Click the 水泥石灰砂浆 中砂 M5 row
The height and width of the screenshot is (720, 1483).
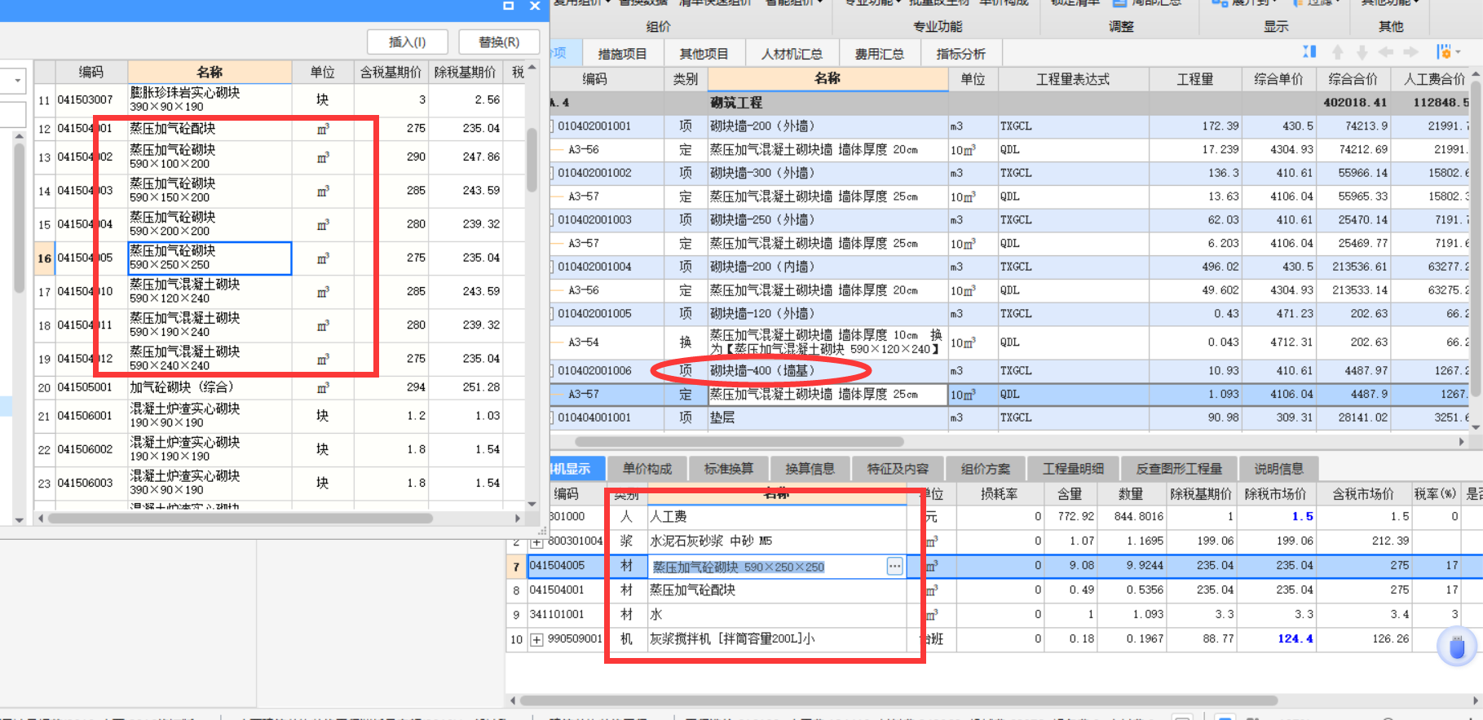[994, 541]
